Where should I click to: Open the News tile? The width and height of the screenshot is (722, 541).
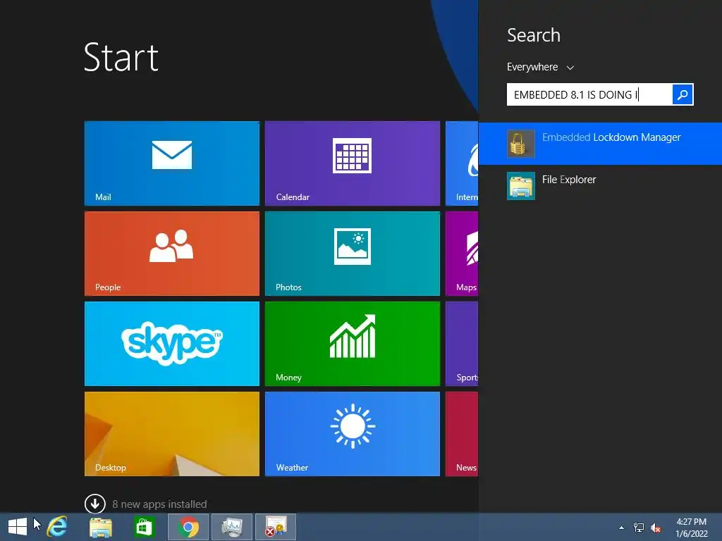click(x=462, y=434)
